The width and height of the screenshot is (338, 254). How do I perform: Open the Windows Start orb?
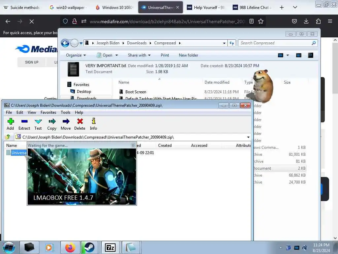(x=9, y=247)
